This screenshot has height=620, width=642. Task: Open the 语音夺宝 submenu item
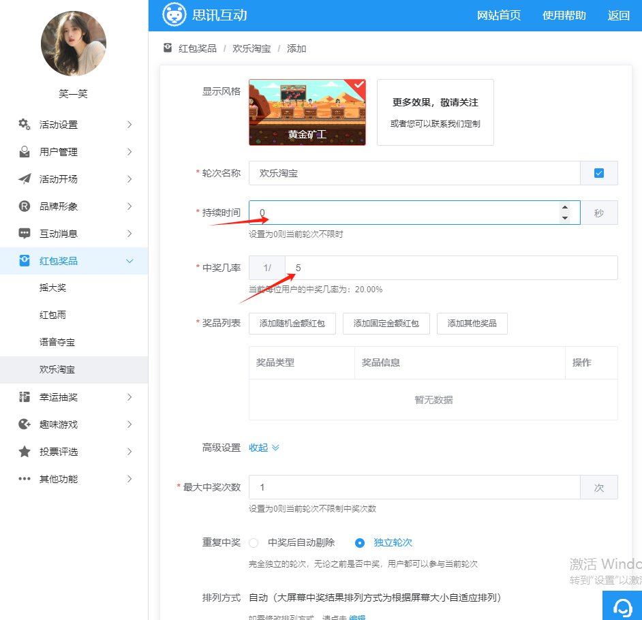(74, 342)
